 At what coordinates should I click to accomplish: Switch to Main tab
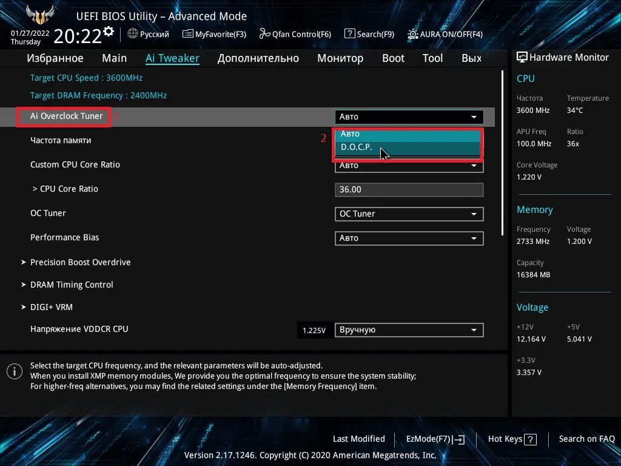(115, 58)
